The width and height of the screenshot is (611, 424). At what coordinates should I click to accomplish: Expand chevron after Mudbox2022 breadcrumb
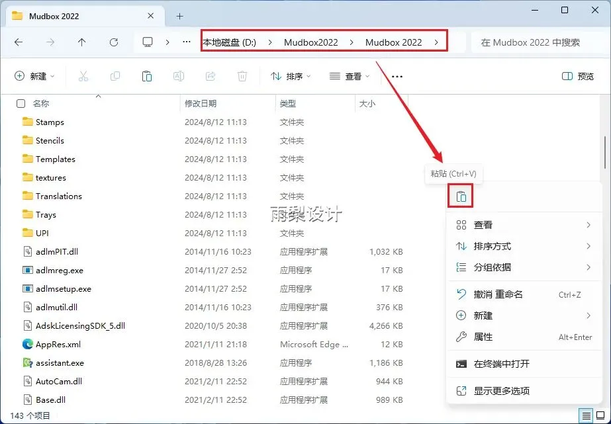[352, 42]
